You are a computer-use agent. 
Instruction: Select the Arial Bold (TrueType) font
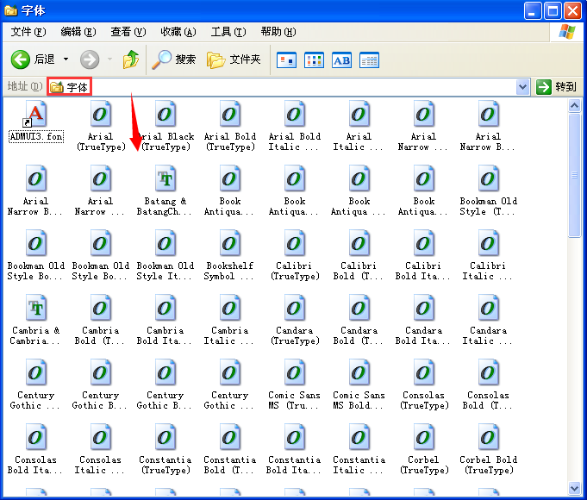pyautogui.click(x=230, y=126)
